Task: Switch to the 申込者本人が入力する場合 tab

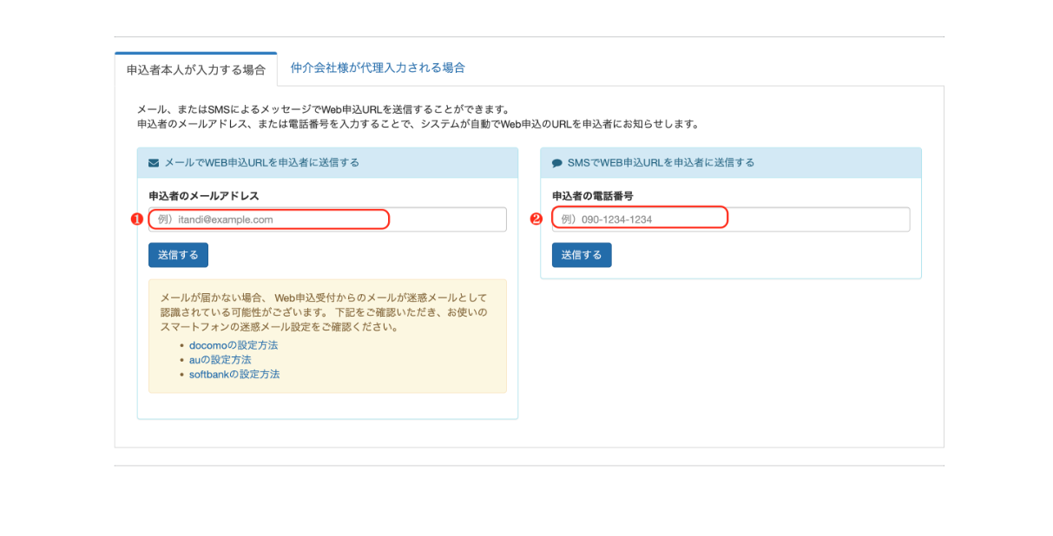Action: point(196,69)
